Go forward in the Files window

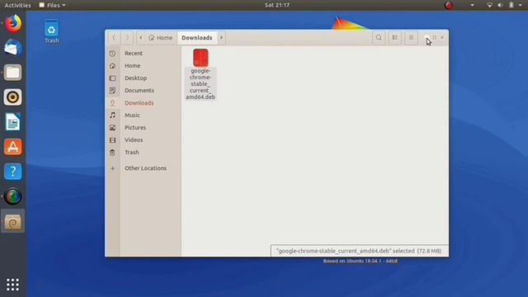[127, 38]
